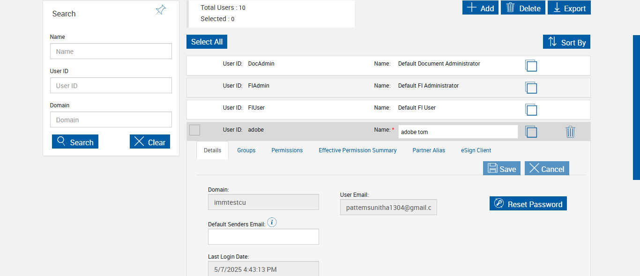Click info icon beside Default Senders Email
This screenshot has height=276, width=640.
click(x=272, y=222)
